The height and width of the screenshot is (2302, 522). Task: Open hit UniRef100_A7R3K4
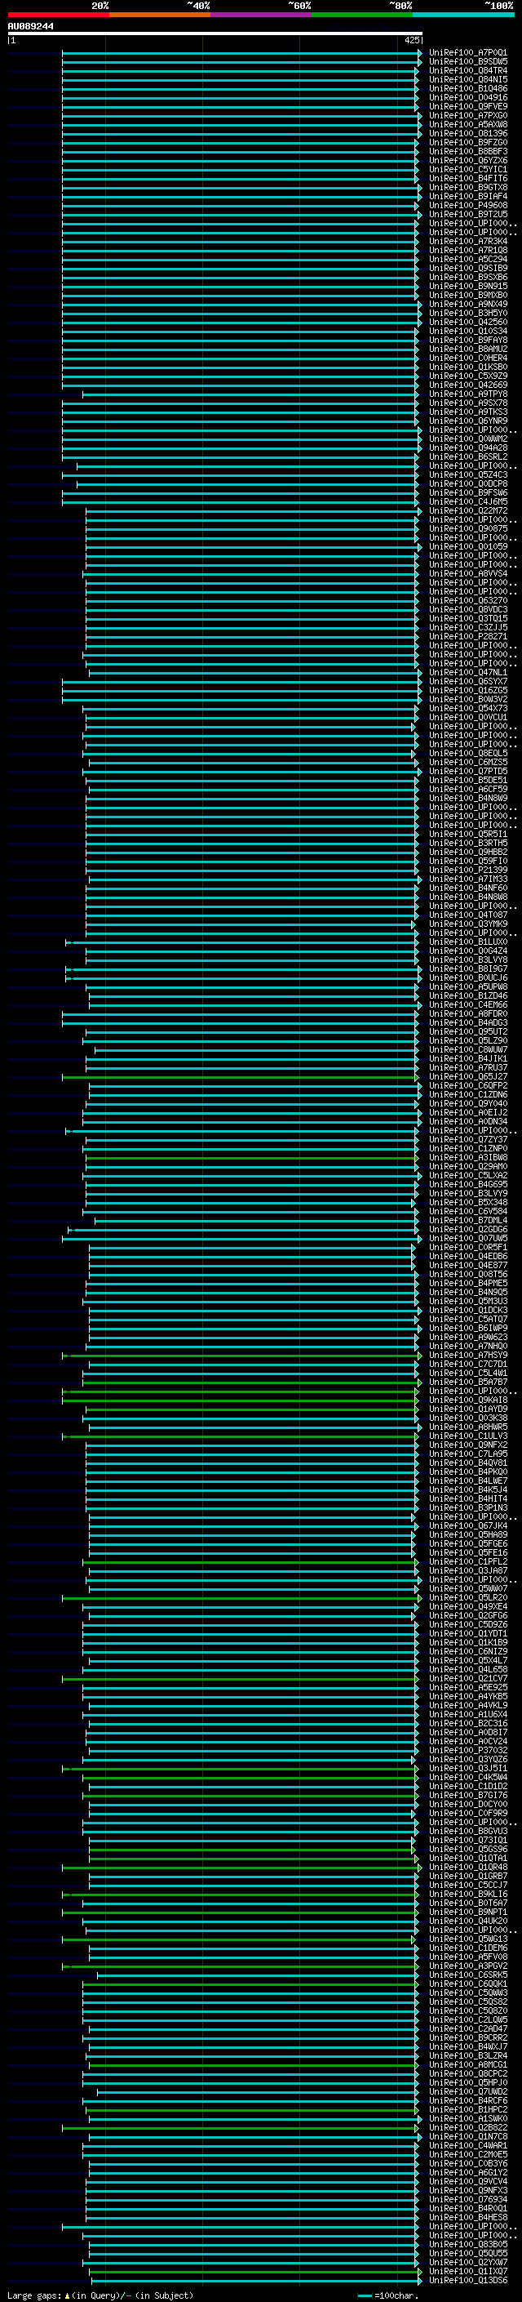point(467,241)
